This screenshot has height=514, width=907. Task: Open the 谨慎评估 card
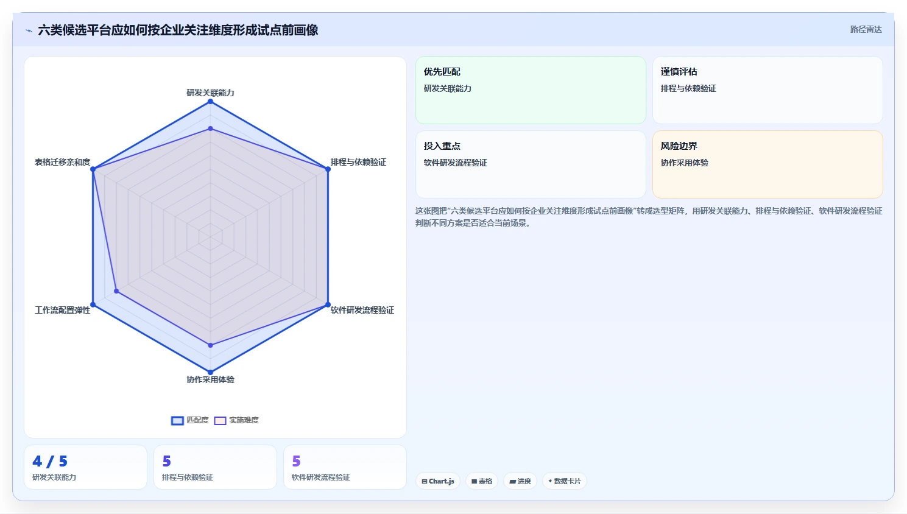point(768,90)
